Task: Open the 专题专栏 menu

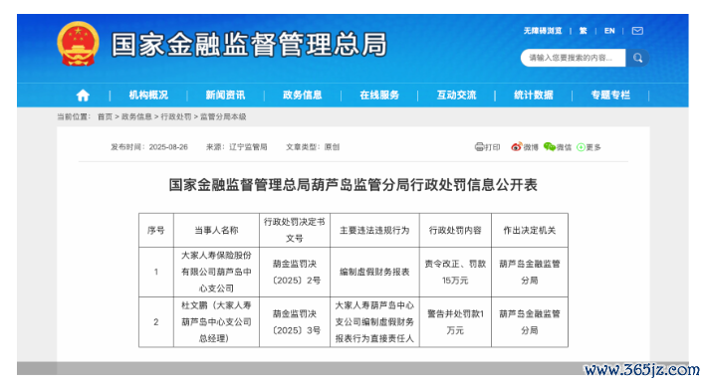Action: click(x=610, y=96)
